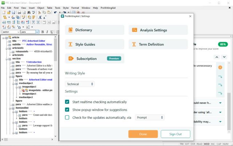Click the check completeness checkmark icon

(23, 17)
